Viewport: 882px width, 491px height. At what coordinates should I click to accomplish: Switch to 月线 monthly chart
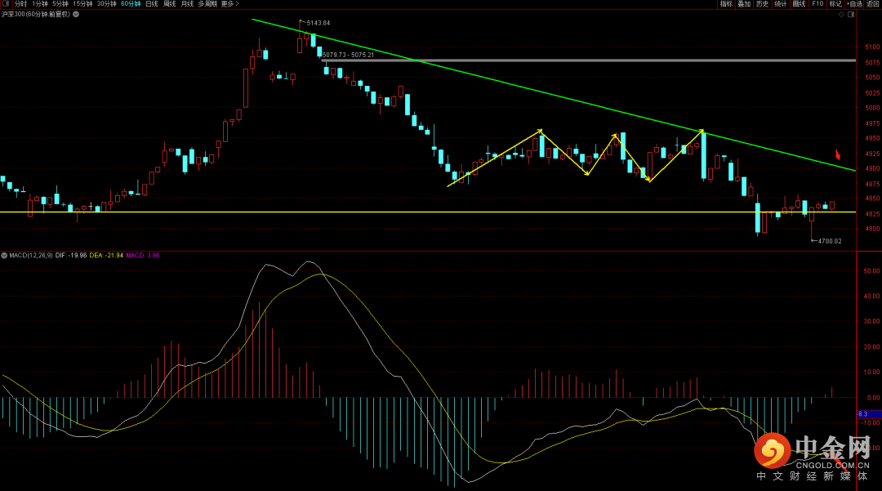(187, 4)
